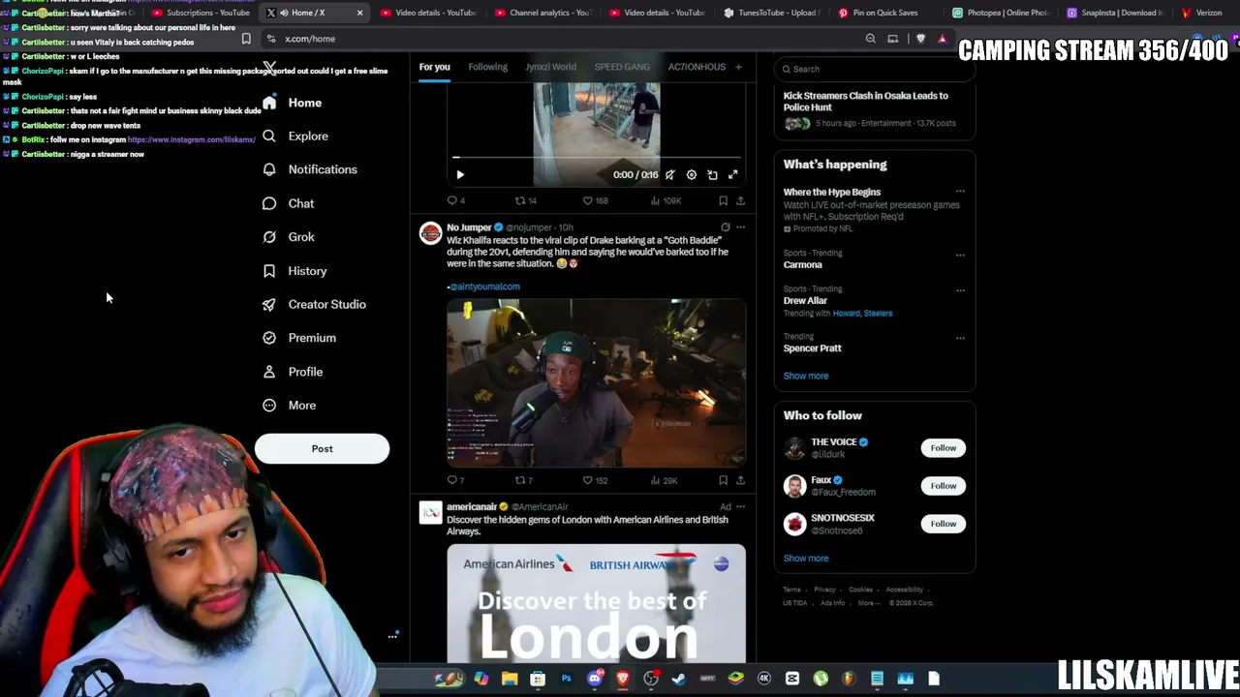
Task: Bookmark the post with 168 likes
Action: click(x=723, y=200)
